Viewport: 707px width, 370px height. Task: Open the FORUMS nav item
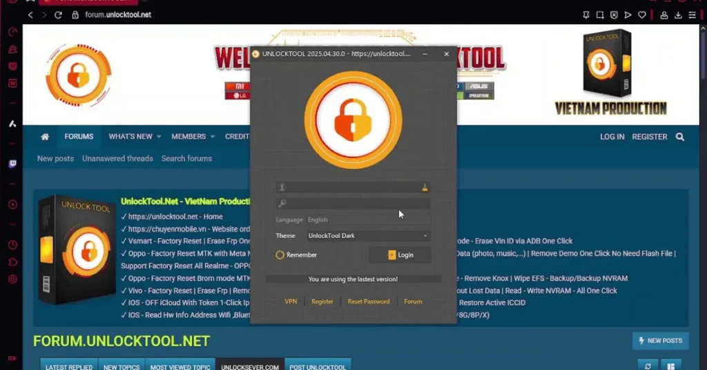click(x=79, y=137)
